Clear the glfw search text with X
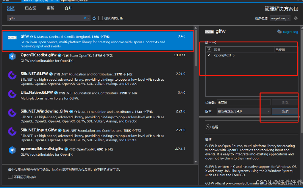This screenshot has width=303, height=188. [84, 18]
